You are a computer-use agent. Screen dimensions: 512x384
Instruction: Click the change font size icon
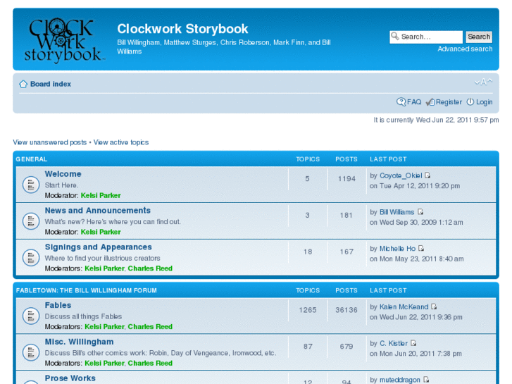pyautogui.click(x=483, y=82)
